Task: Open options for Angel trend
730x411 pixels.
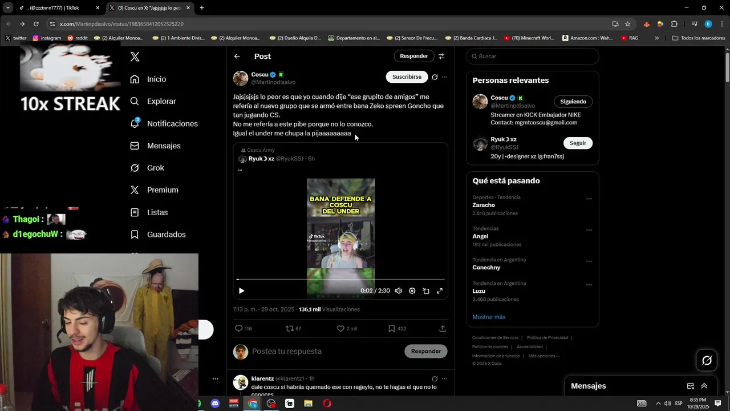Action: click(x=589, y=231)
